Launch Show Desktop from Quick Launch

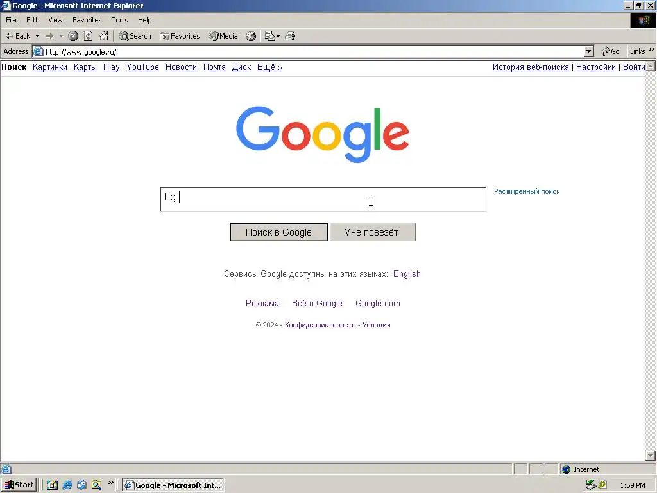pos(53,485)
